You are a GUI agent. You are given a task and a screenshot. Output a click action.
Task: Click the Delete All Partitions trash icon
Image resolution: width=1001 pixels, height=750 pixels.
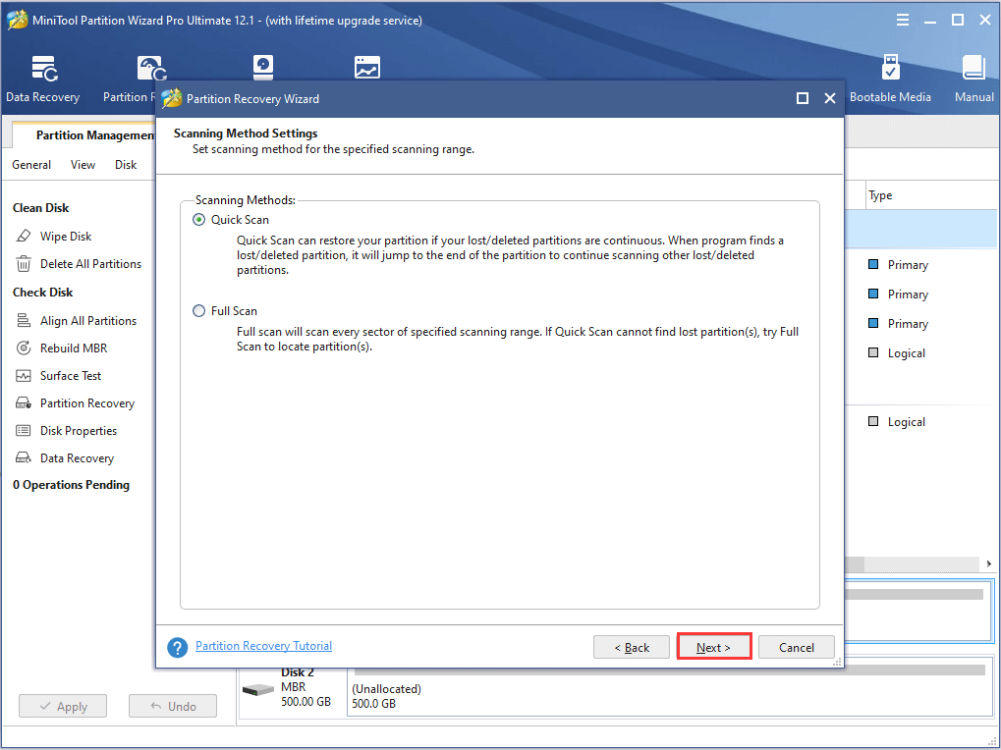coord(24,263)
